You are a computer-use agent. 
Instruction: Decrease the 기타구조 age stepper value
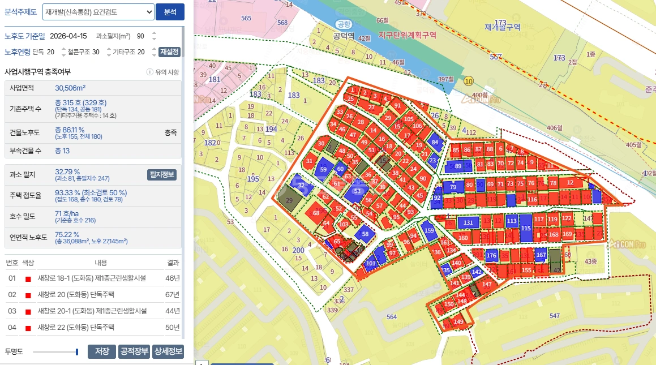155,55
